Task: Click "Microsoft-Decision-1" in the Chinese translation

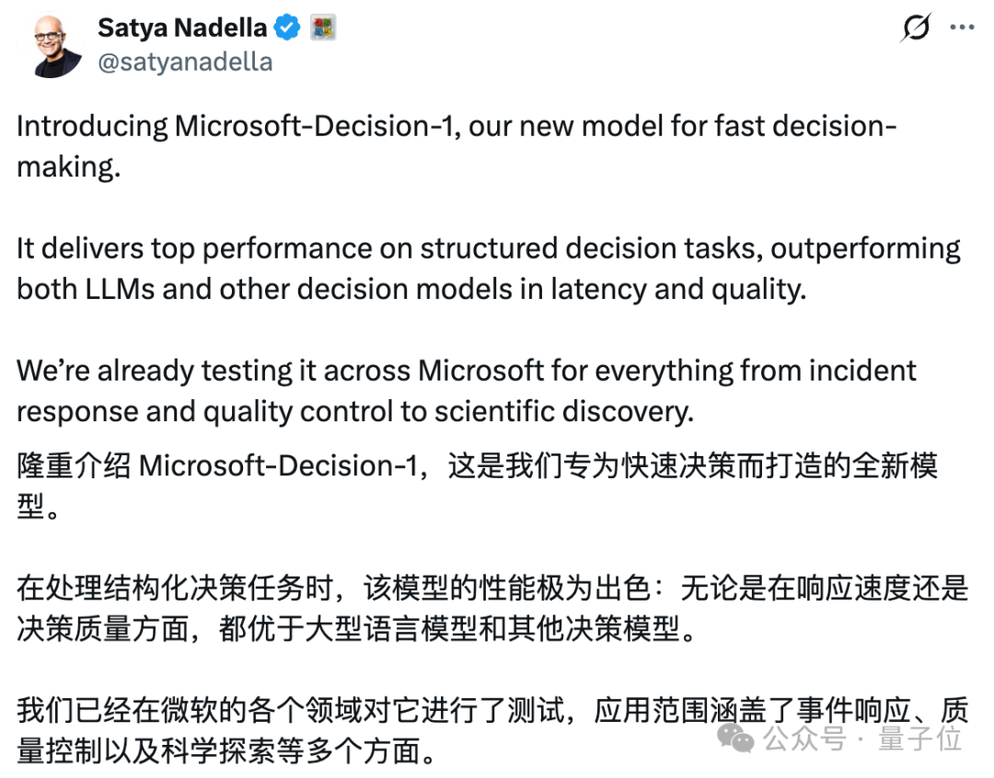Action: [x=278, y=466]
